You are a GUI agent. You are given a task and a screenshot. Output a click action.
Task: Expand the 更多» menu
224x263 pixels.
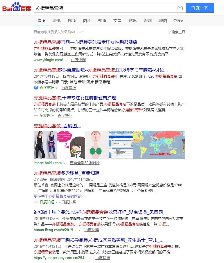[178, 21]
